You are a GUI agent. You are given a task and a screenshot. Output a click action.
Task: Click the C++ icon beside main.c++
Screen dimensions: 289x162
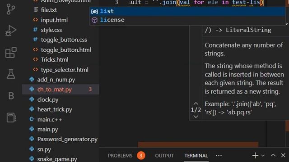[x=32, y=119]
